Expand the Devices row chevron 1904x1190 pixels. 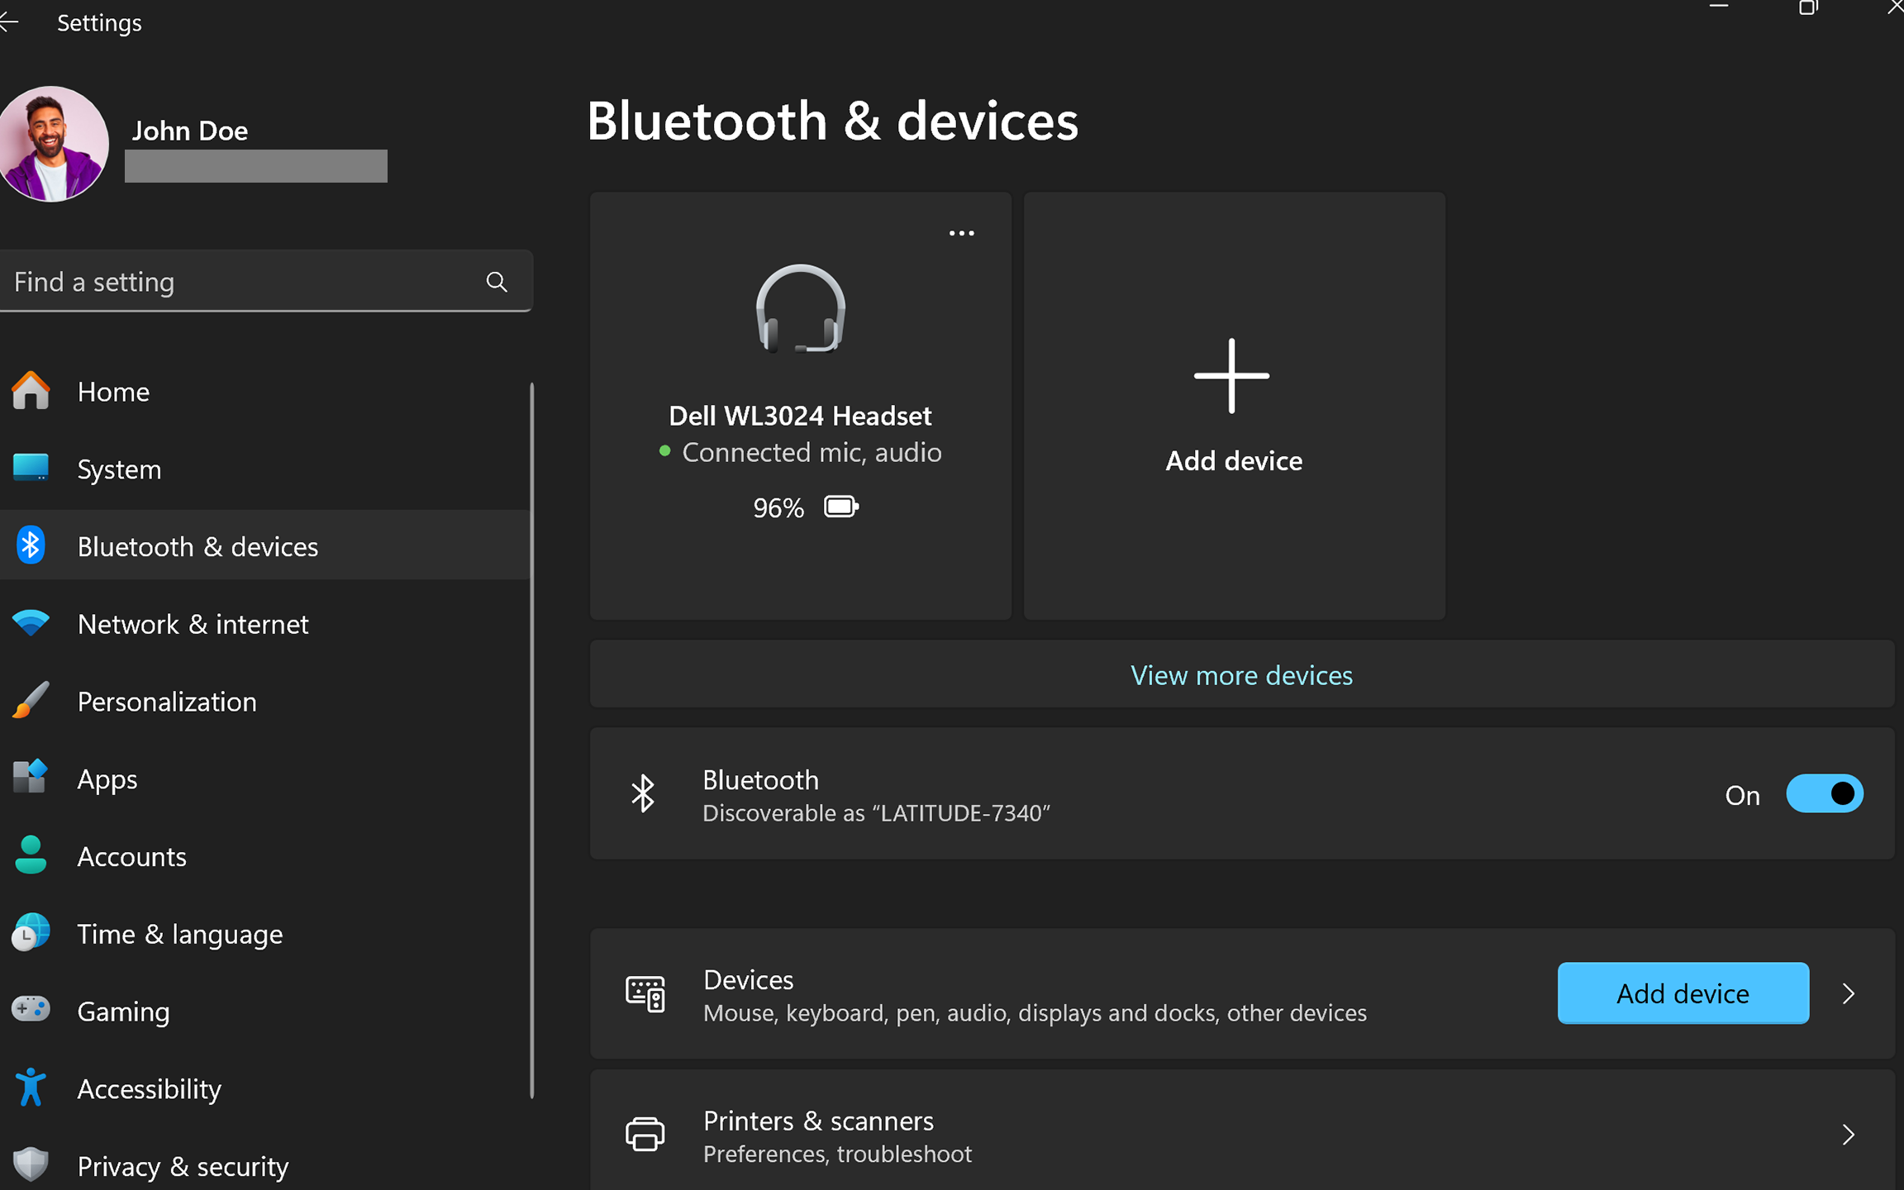[1849, 993]
